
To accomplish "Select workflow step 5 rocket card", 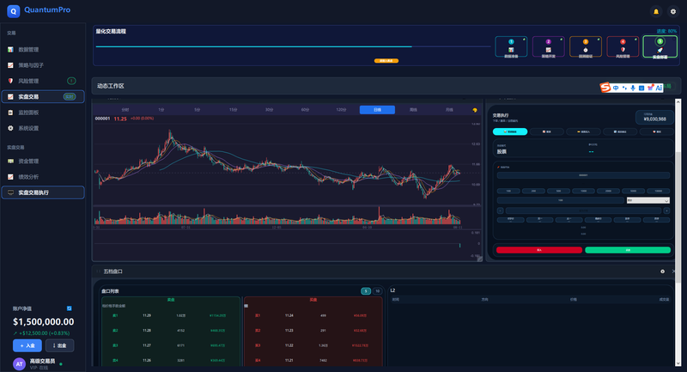I will [660, 47].
